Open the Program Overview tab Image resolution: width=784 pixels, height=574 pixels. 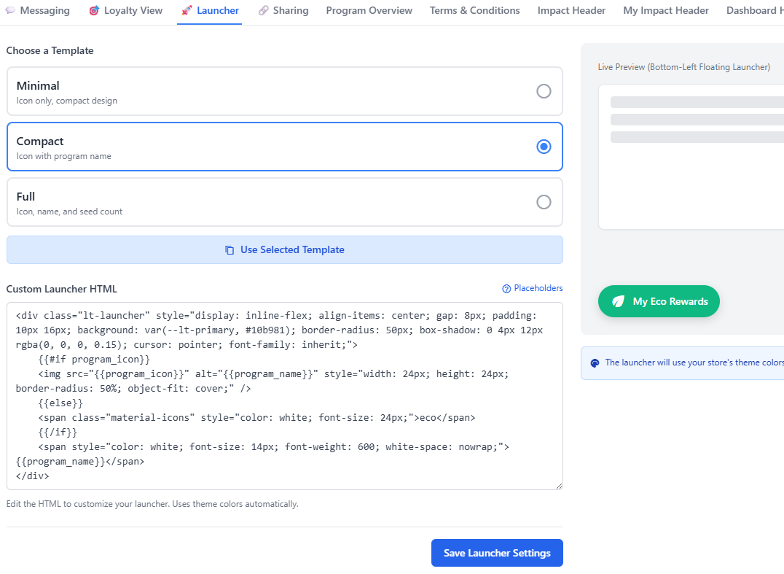369,11
